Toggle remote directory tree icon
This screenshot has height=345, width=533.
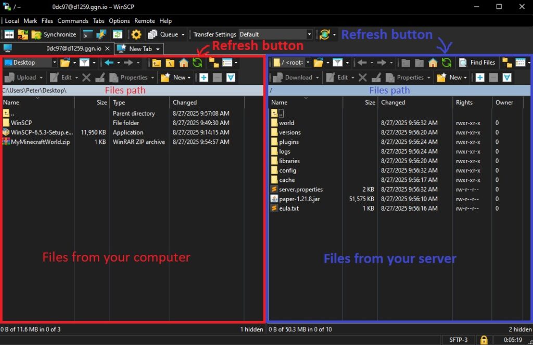point(507,63)
